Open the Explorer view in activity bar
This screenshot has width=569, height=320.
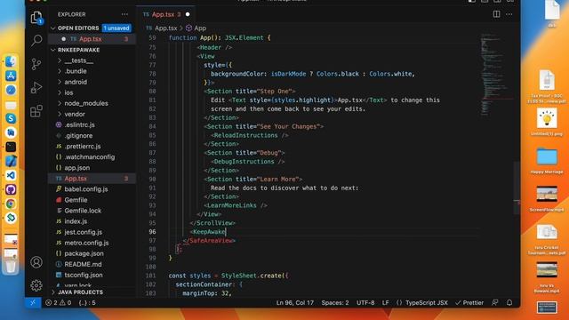coord(36,18)
